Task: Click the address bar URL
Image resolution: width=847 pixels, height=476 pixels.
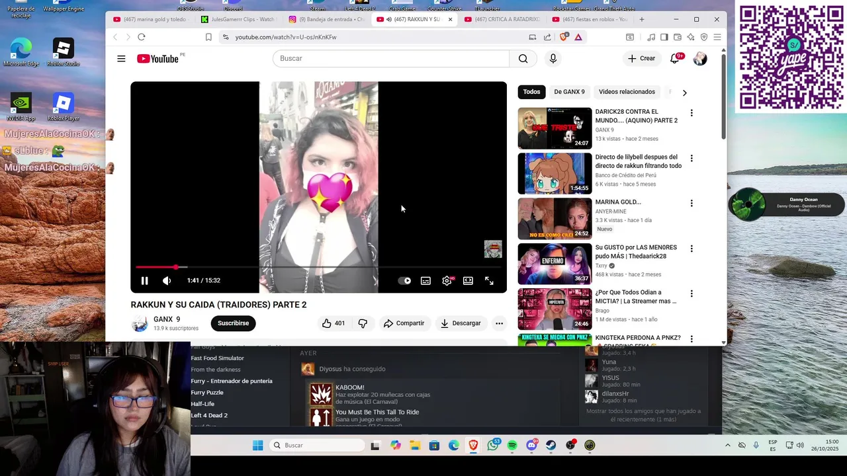Action: click(x=286, y=37)
